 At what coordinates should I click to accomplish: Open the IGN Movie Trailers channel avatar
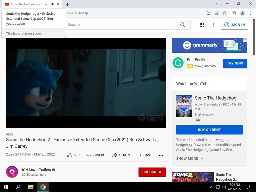tap(12, 172)
